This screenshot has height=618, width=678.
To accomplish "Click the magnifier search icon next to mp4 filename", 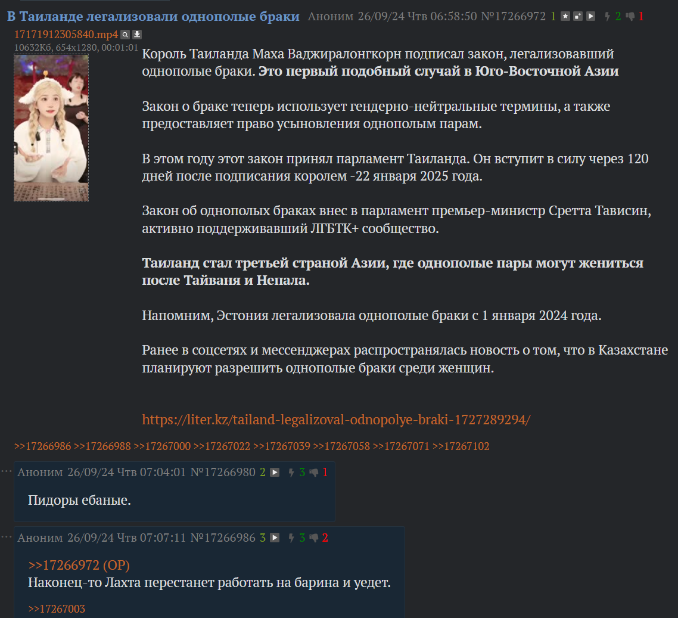I will (x=125, y=35).
